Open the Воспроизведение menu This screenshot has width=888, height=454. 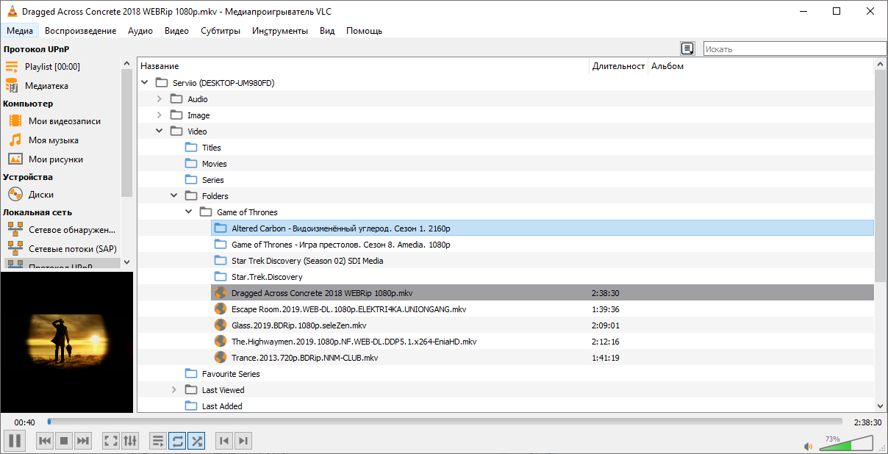(80, 31)
